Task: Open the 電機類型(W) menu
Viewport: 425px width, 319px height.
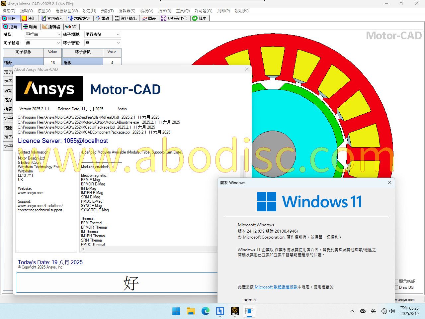Action: pyautogui.click(x=67, y=11)
